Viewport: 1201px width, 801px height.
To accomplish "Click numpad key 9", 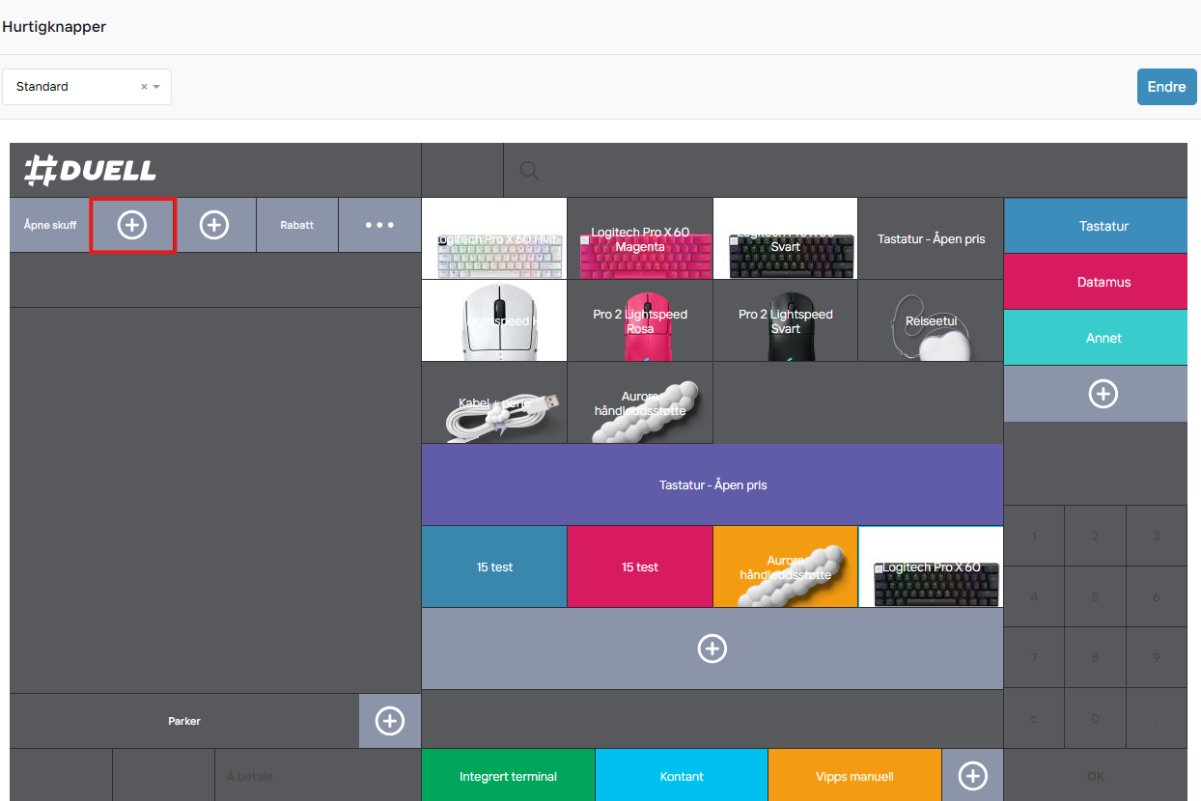I will [1157, 657].
